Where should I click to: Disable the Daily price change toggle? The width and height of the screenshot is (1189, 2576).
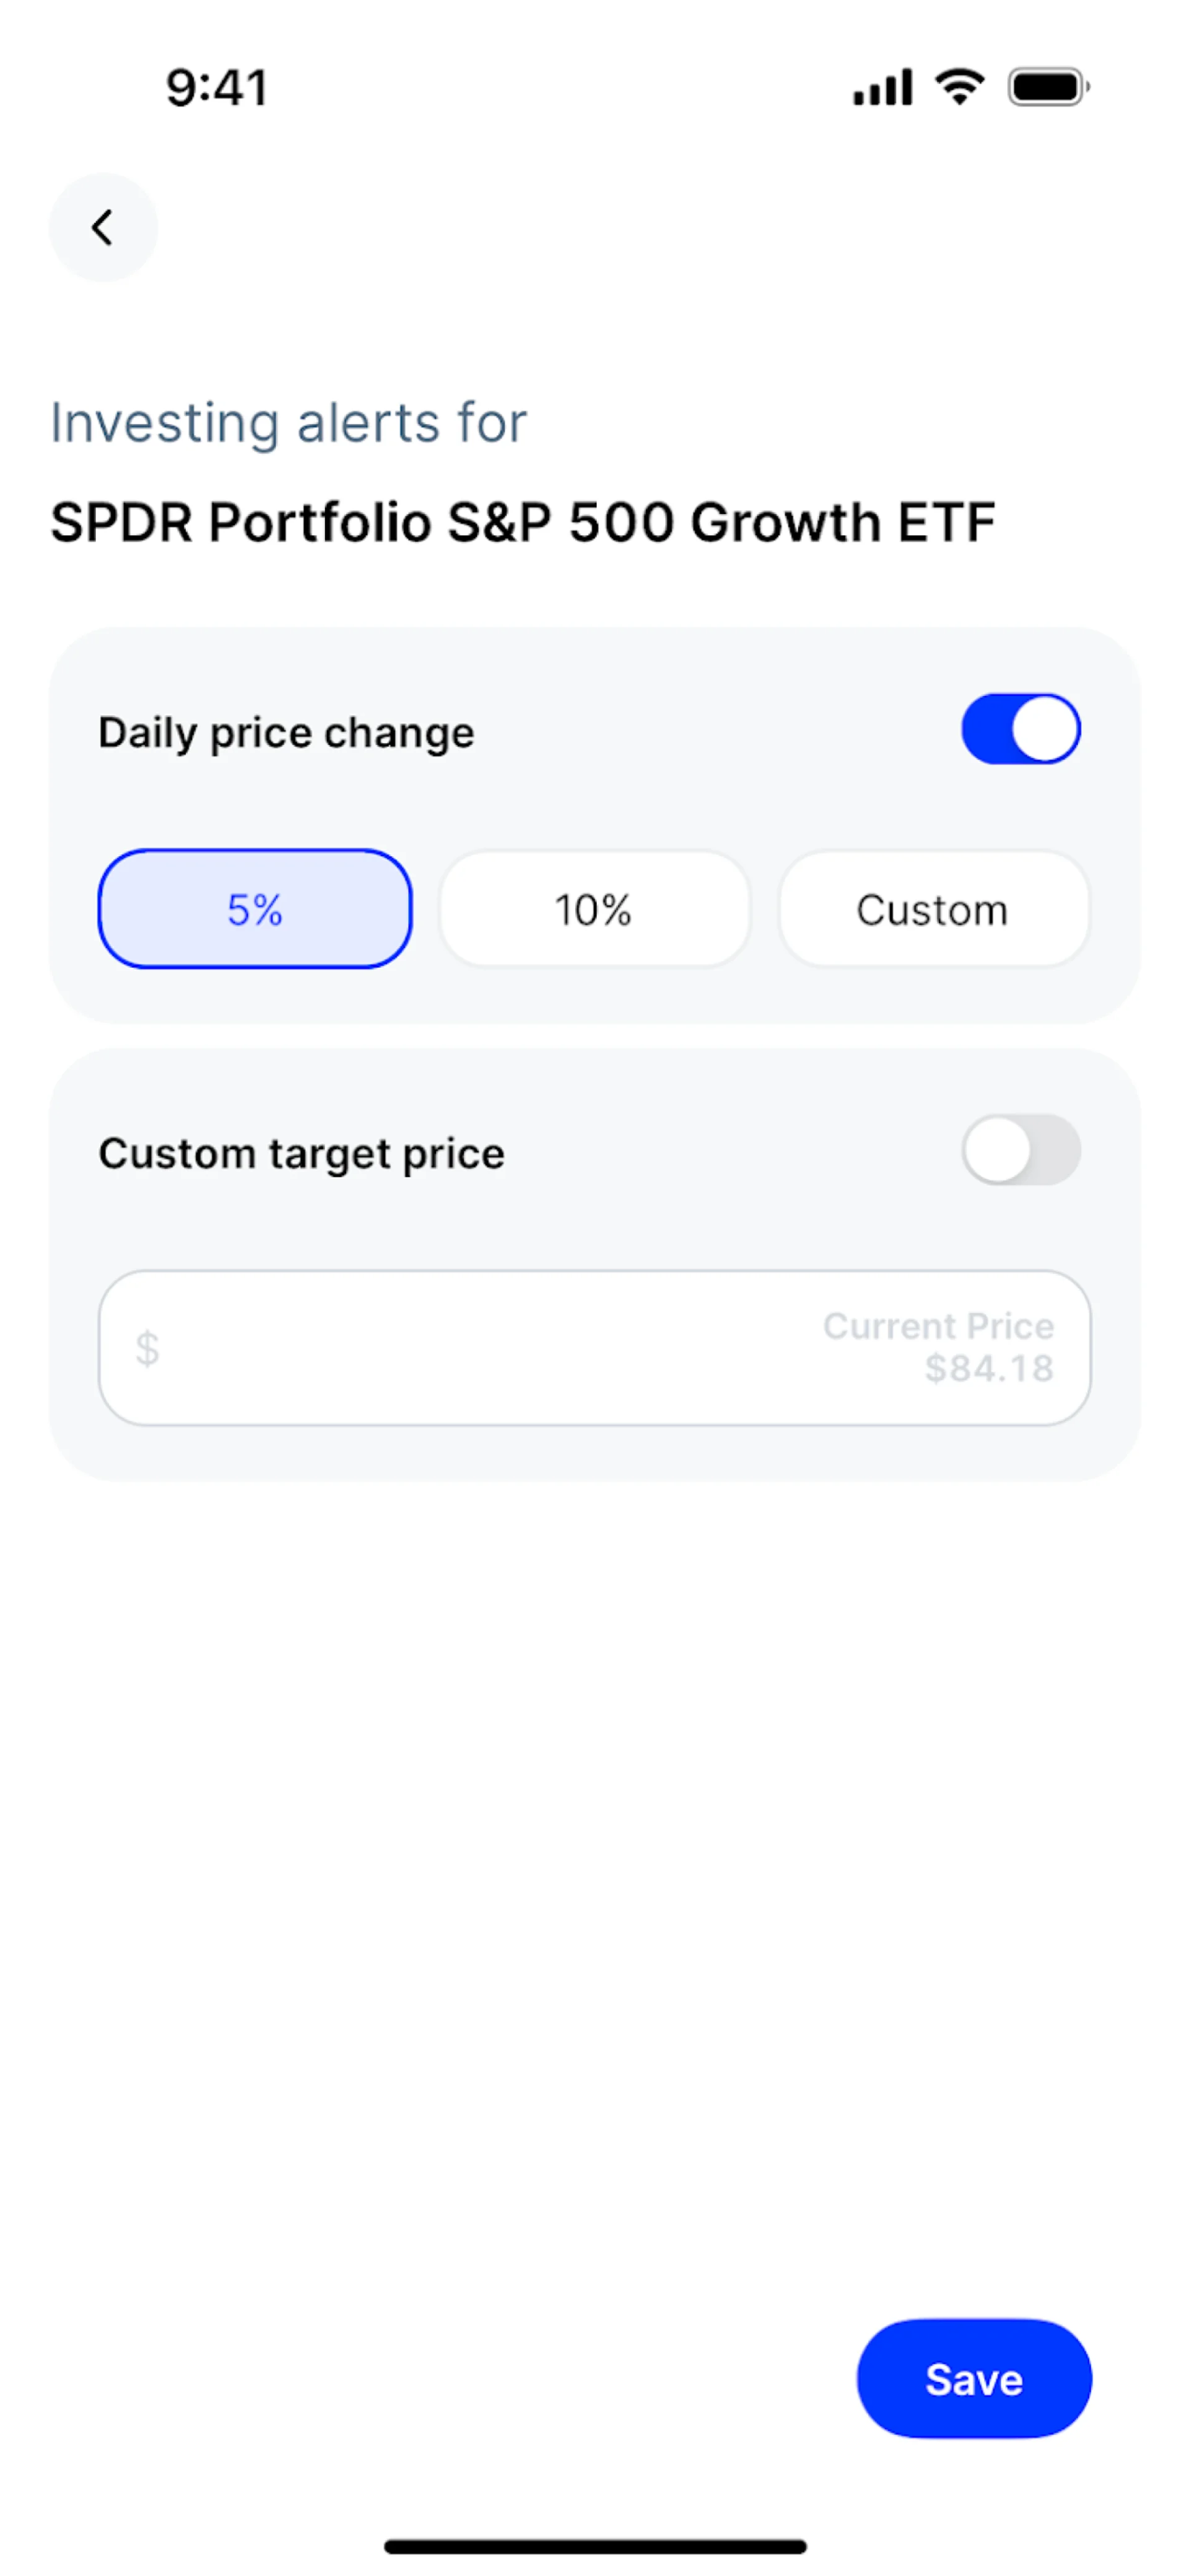1020,729
